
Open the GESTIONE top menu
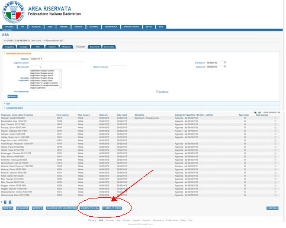point(94,27)
